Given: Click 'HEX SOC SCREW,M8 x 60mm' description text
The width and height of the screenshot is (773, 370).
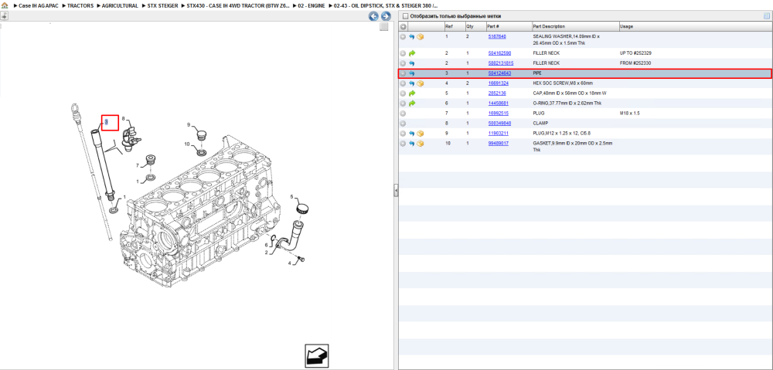Looking at the screenshot, I should 563,83.
